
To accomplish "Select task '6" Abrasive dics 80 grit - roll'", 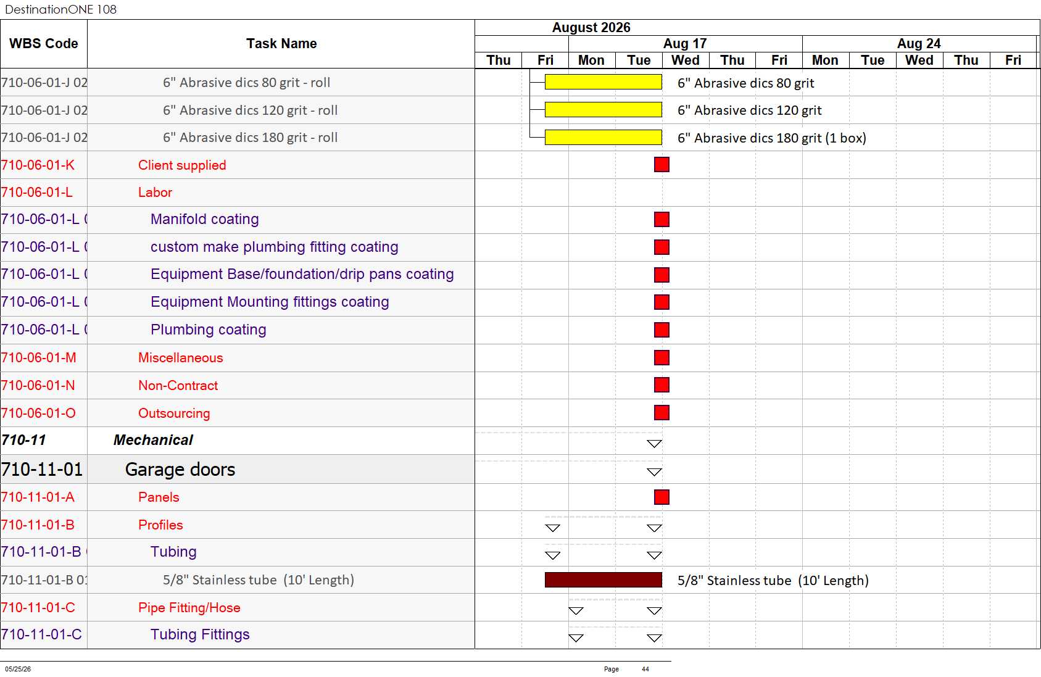I will pos(246,83).
